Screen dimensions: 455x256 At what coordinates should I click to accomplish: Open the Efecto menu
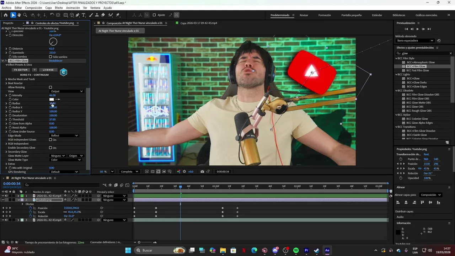(59, 7)
